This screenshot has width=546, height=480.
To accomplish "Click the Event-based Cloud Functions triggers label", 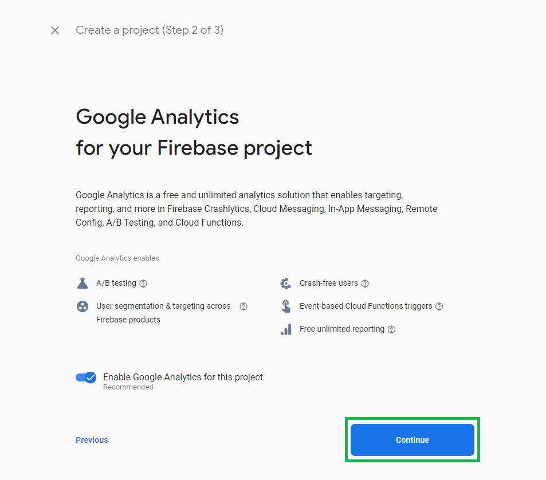I will [366, 306].
